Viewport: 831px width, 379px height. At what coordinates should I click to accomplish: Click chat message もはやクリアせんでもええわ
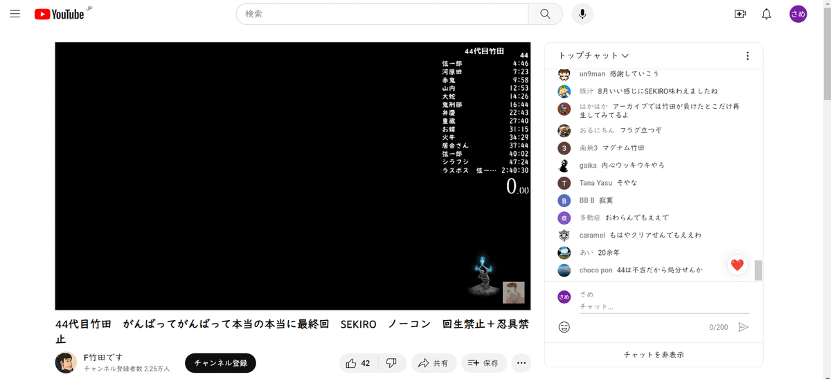pos(655,236)
